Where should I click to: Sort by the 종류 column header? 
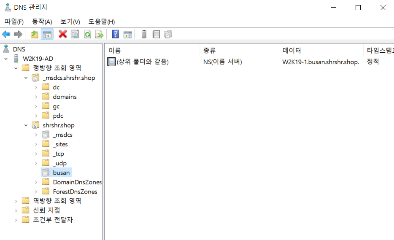(240, 51)
